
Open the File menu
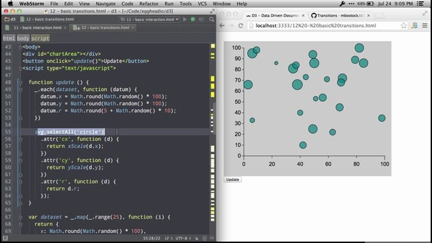click(54, 3)
